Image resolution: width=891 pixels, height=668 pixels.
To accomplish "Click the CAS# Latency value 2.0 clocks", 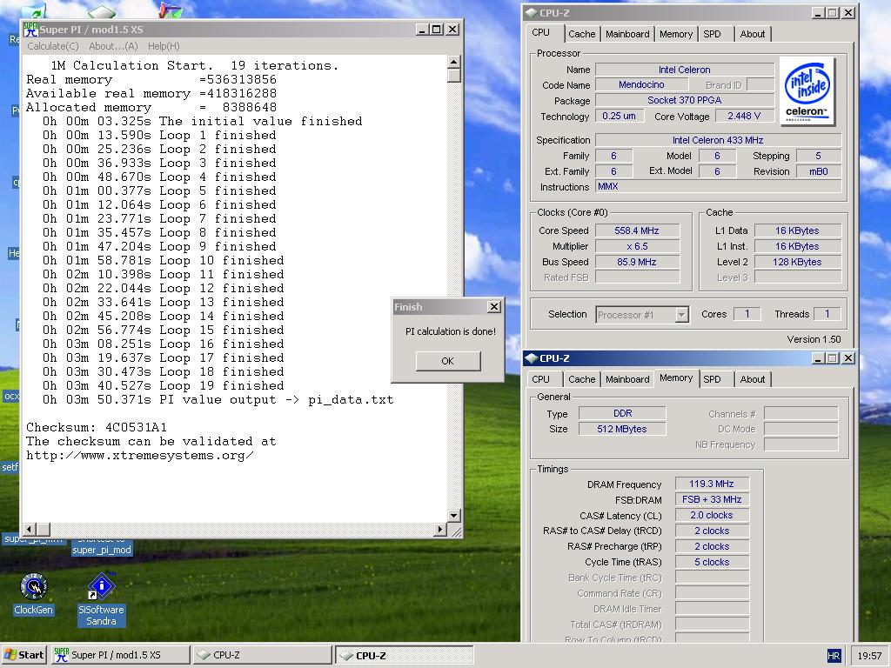I will tap(712, 515).
